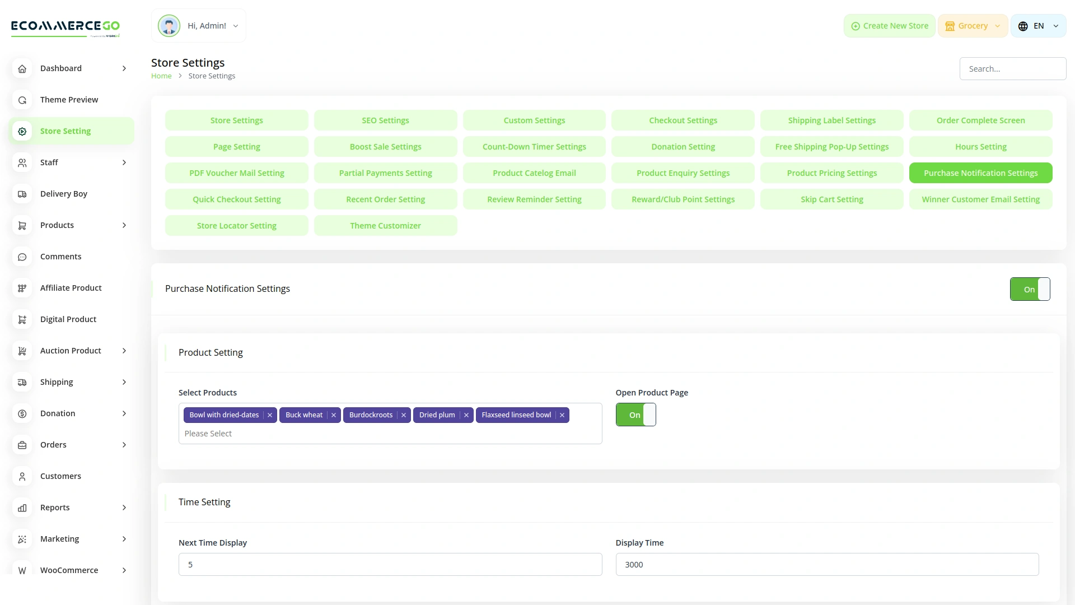The width and height of the screenshot is (1075, 605).
Task: Click the Store Setting gear icon
Action: coord(22,131)
